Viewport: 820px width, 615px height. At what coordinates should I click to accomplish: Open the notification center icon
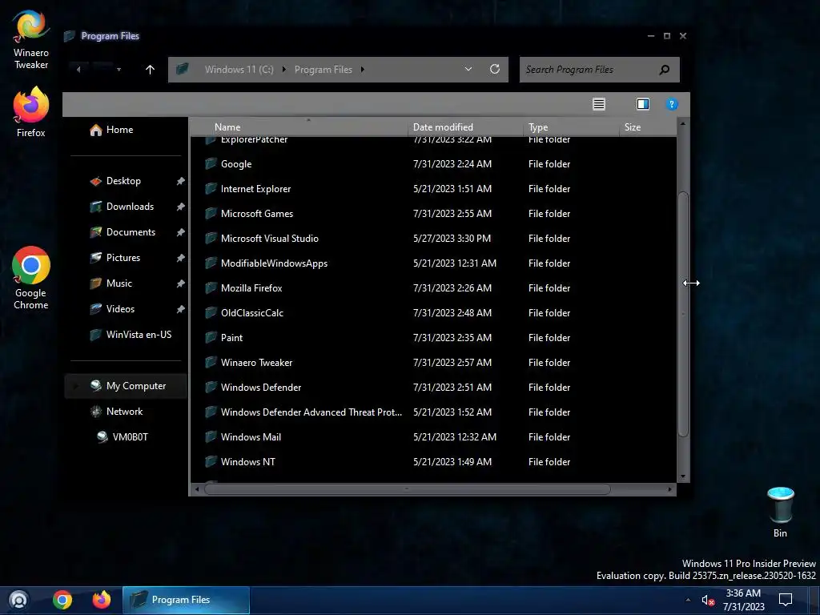coord(785,600)
